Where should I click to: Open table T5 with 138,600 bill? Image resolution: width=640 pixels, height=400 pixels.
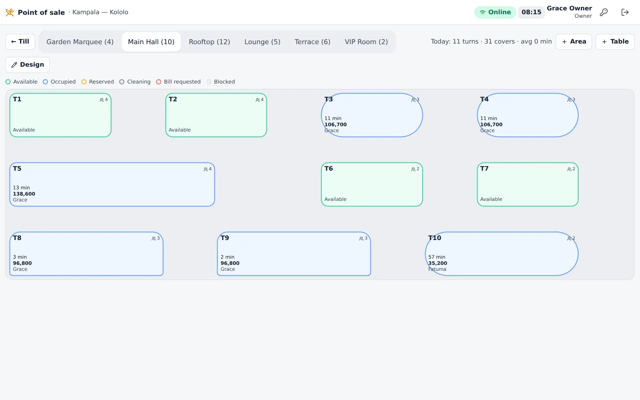112,185
